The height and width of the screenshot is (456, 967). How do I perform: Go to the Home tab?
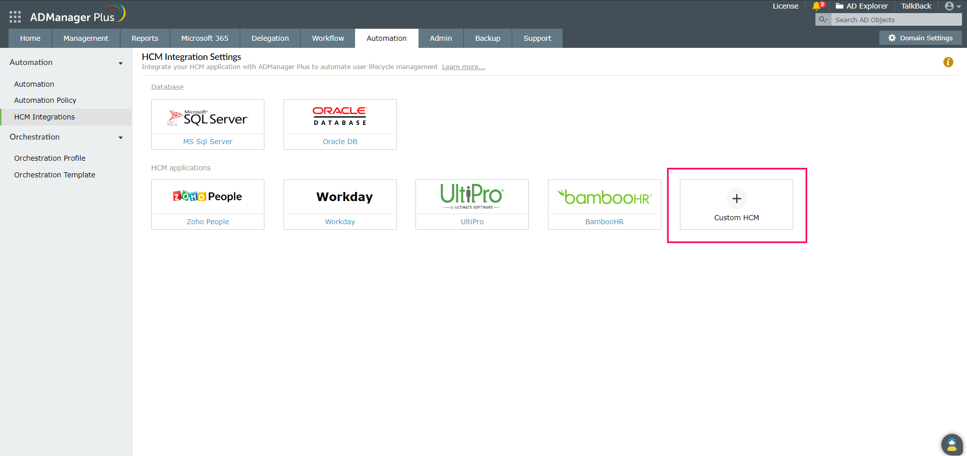tap(30, 38)
